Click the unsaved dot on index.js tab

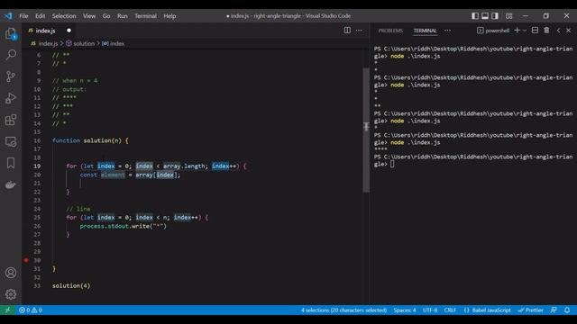69,31
